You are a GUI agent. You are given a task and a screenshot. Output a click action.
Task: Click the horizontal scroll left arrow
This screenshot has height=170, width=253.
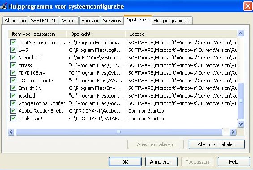pyautogui.click(x=11, y=132)
